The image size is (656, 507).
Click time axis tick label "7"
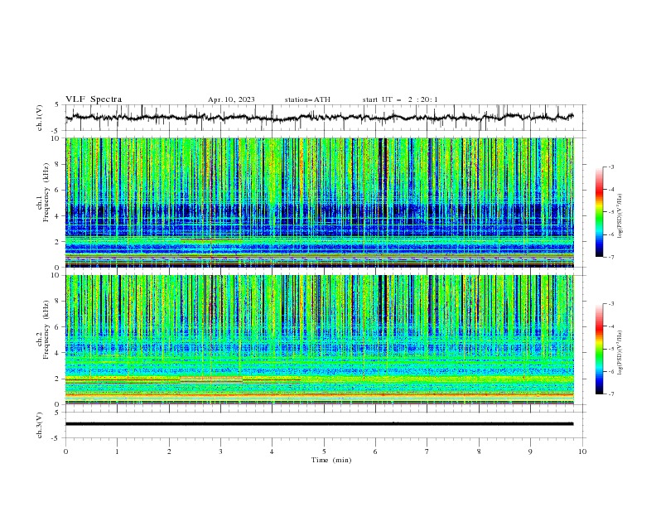point(427,451)
